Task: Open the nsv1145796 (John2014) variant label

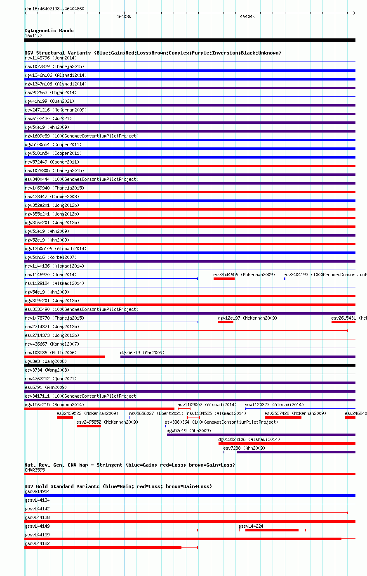Action: 50,58
